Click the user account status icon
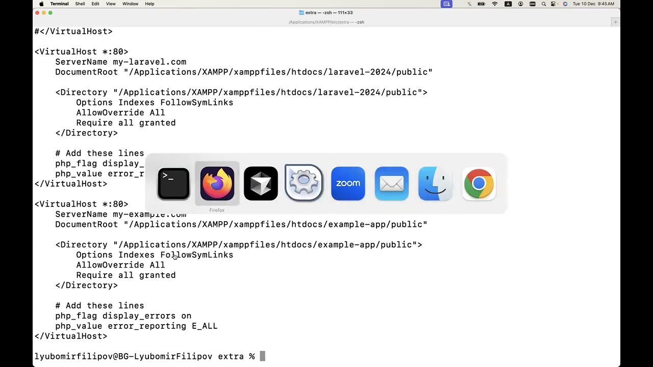653x367 pixels. pyautogui.click(x=520, y=4)
